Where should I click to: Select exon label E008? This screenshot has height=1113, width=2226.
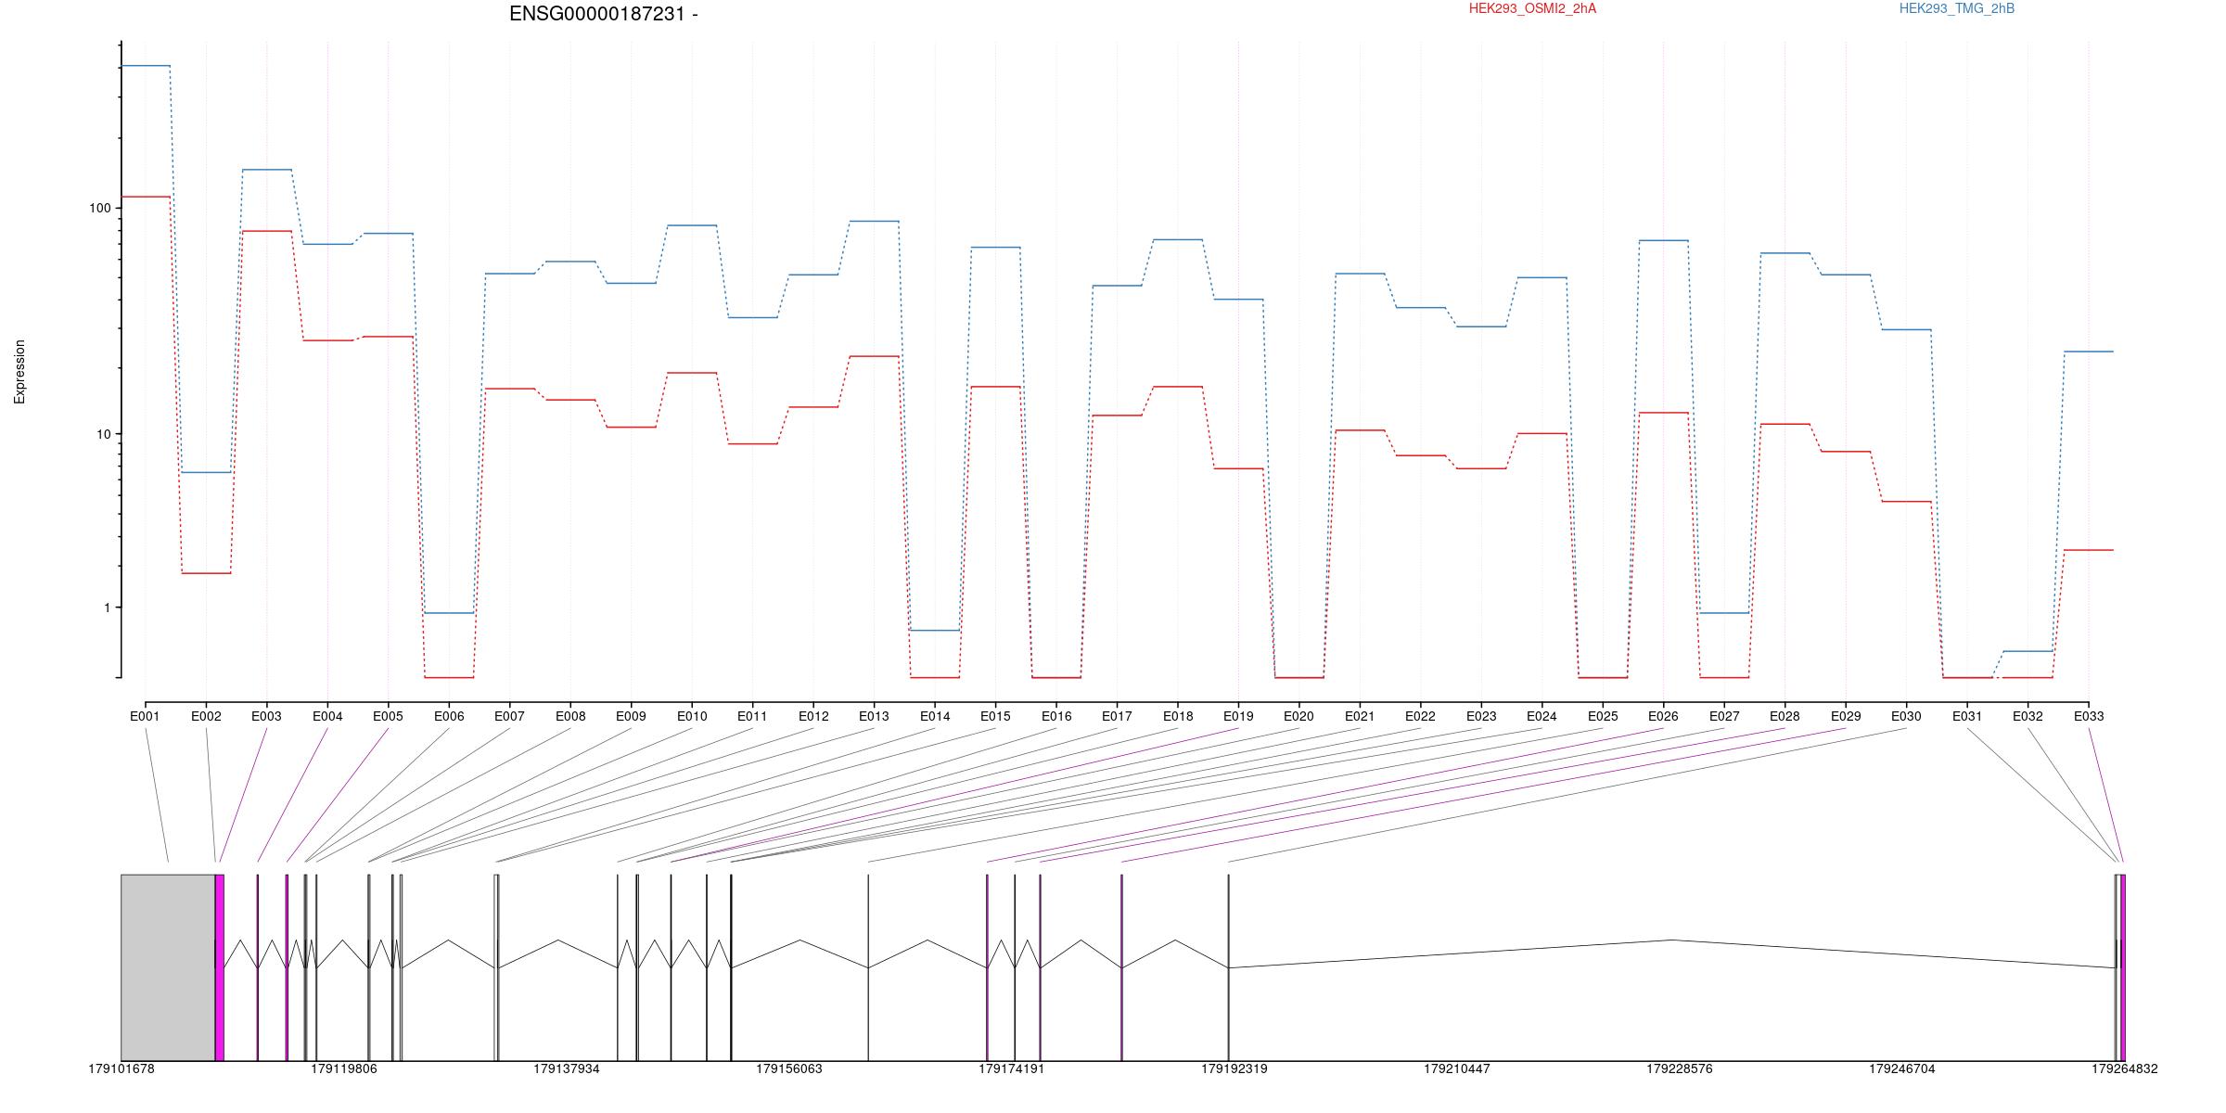pos(570,716)
